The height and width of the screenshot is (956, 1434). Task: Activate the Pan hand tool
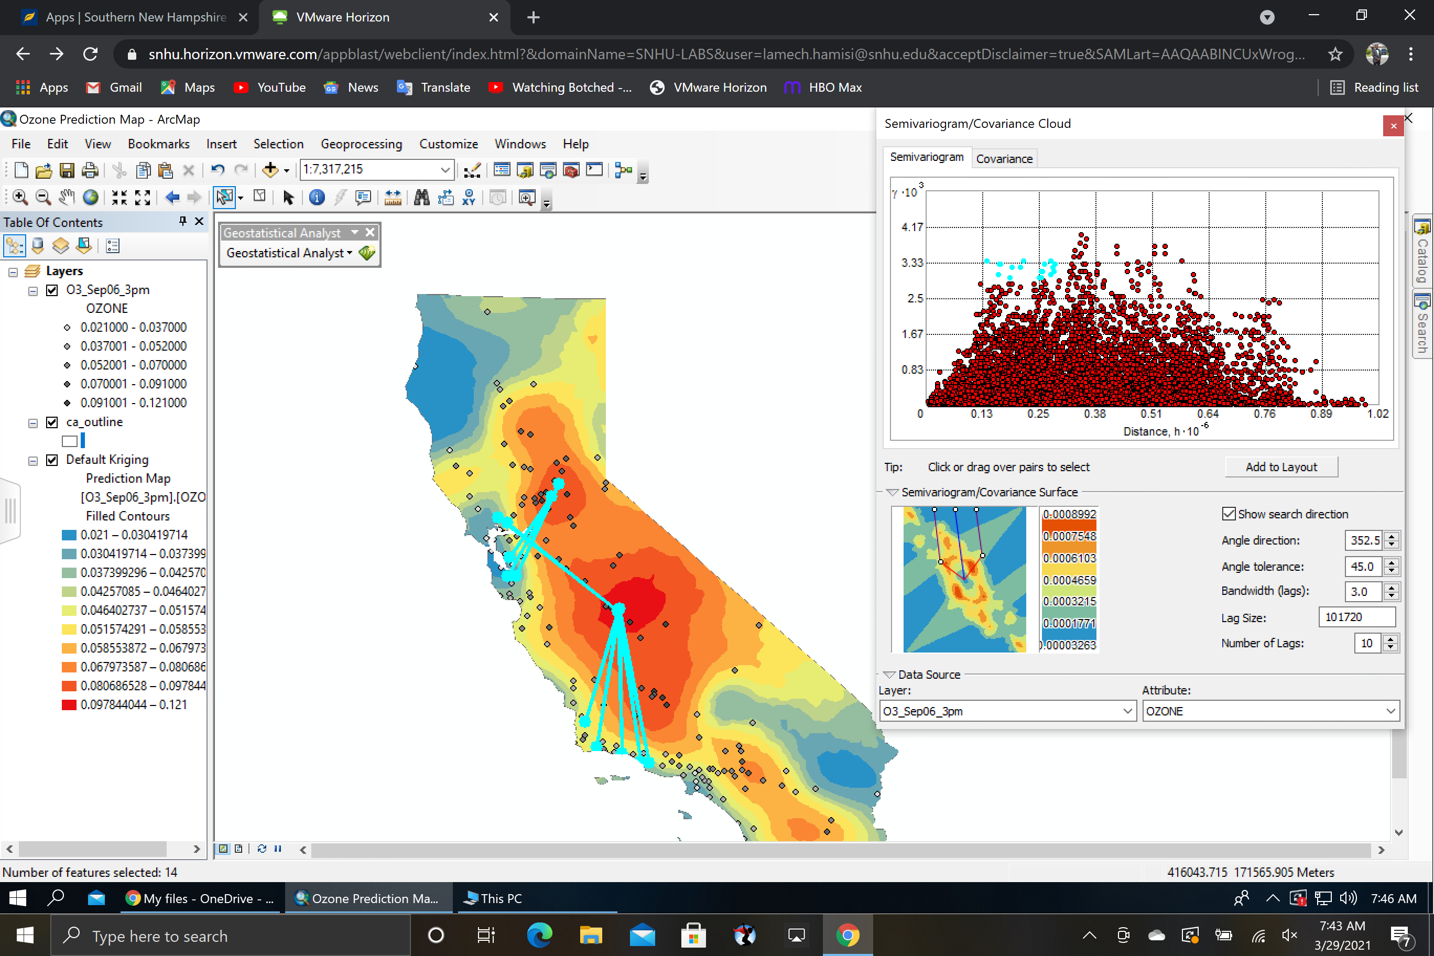tap(67, 198)
